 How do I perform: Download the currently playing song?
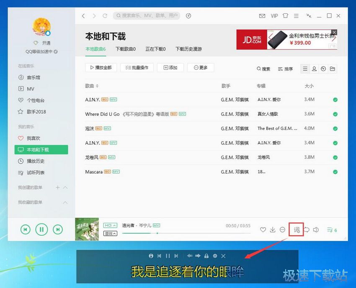coord(273,230)
